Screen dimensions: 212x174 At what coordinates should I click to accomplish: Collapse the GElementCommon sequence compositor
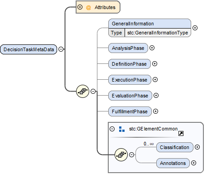point(132,155)
